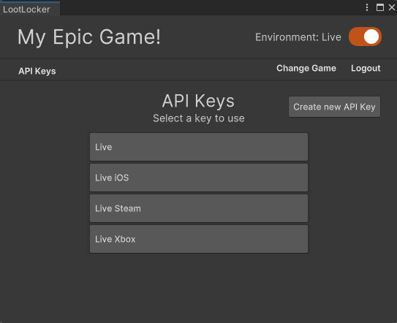The height and width of the screenshot is (323, 397).
Task: Click the orange track of Live toggle
Action: point(356,37)
